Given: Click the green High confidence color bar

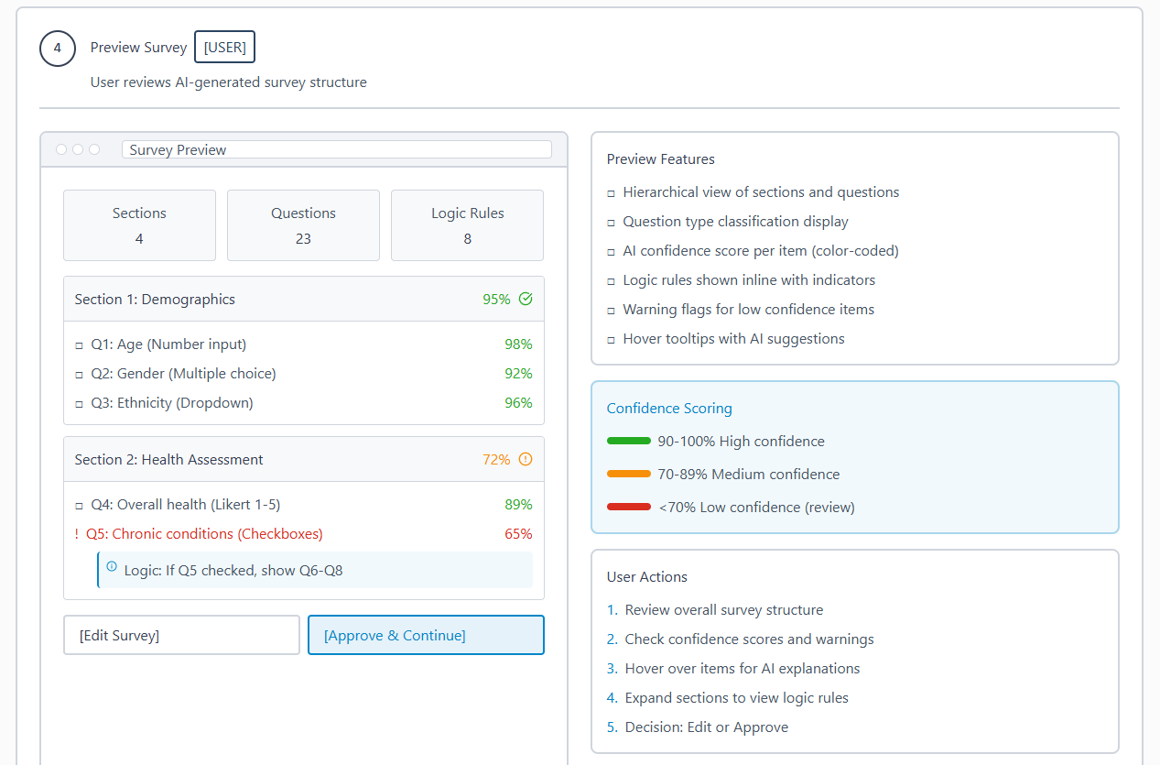Looking at the screenshot, I should coord(628,441).
